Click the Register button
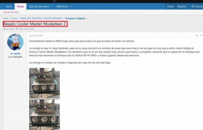Screen dimensions: 203x130 (182, 6)
